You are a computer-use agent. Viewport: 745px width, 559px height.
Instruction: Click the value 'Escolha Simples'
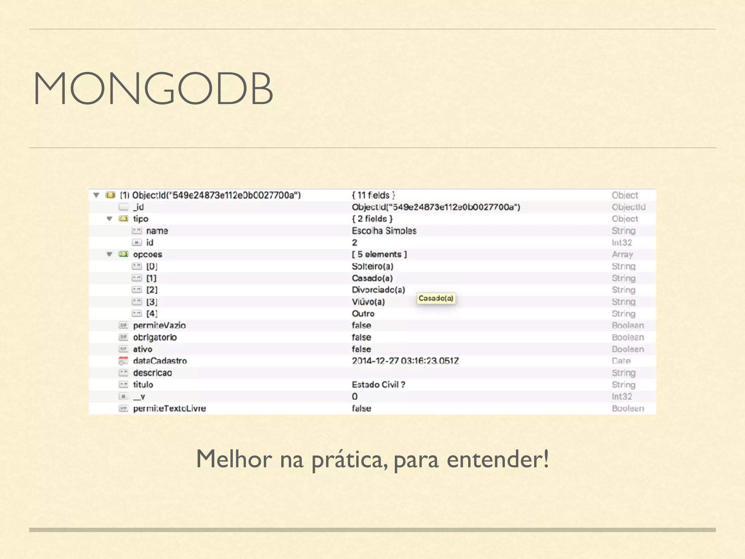coord(384,231)
